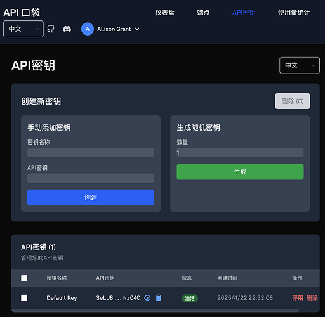
Task: Open the header 中文 language dropdown
Action: coord(23,29)
